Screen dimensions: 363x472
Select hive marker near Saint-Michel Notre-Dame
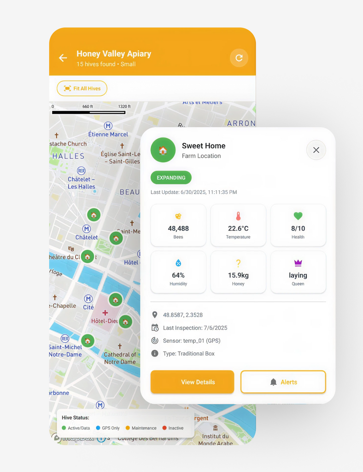pos(88,341)
